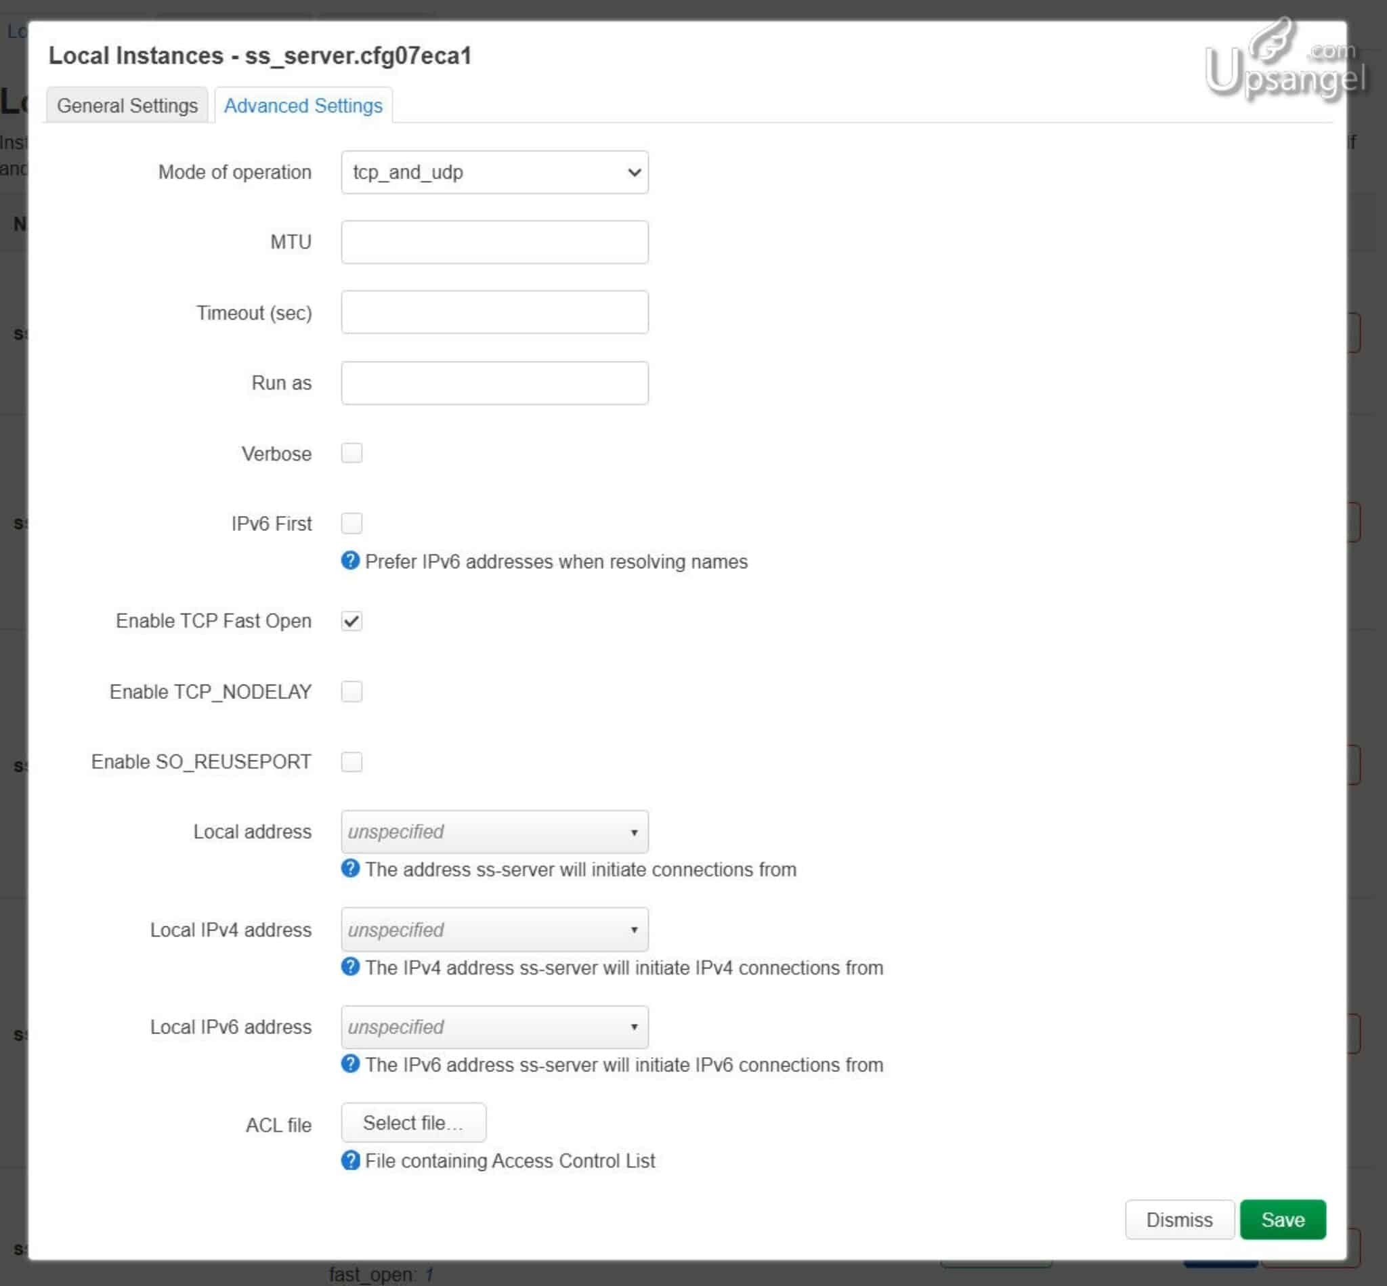The image size is (1387, 1286).
Task: Click the checkmark inside Enable TCP Fast Open box
Action: 352,621
